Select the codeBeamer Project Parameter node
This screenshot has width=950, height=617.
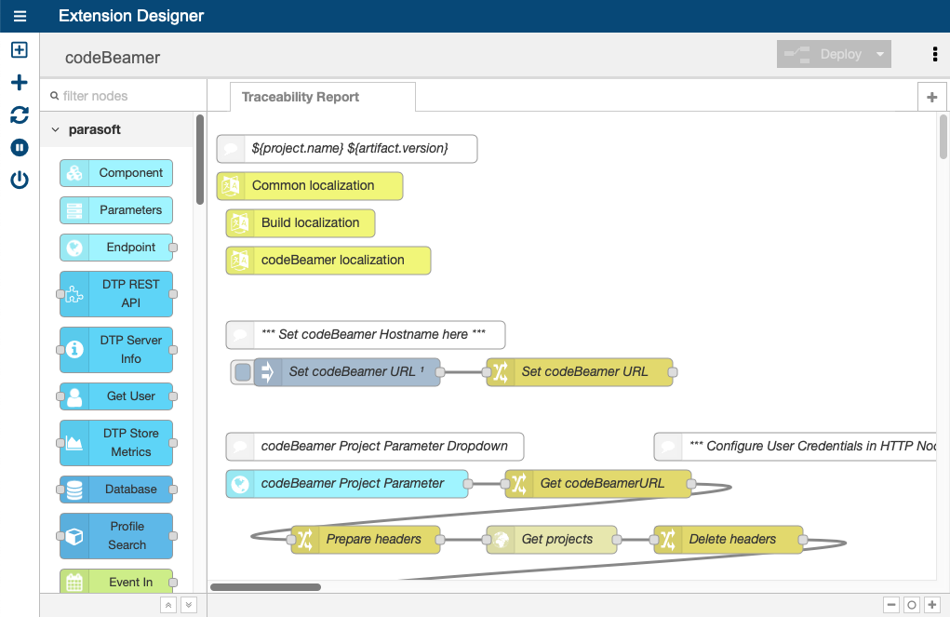tap(347, 484)
